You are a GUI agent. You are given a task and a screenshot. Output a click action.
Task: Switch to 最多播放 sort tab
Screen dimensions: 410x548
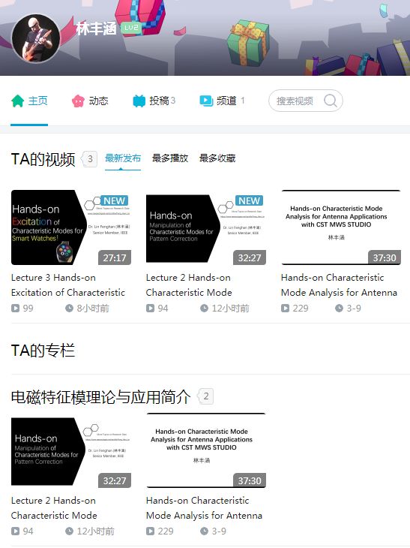coord(170,158)
